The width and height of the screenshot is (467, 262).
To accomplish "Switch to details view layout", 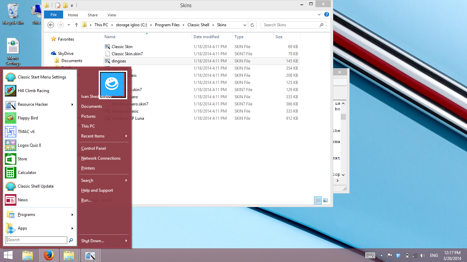I will pyautogui.click(x=318, y=201).
